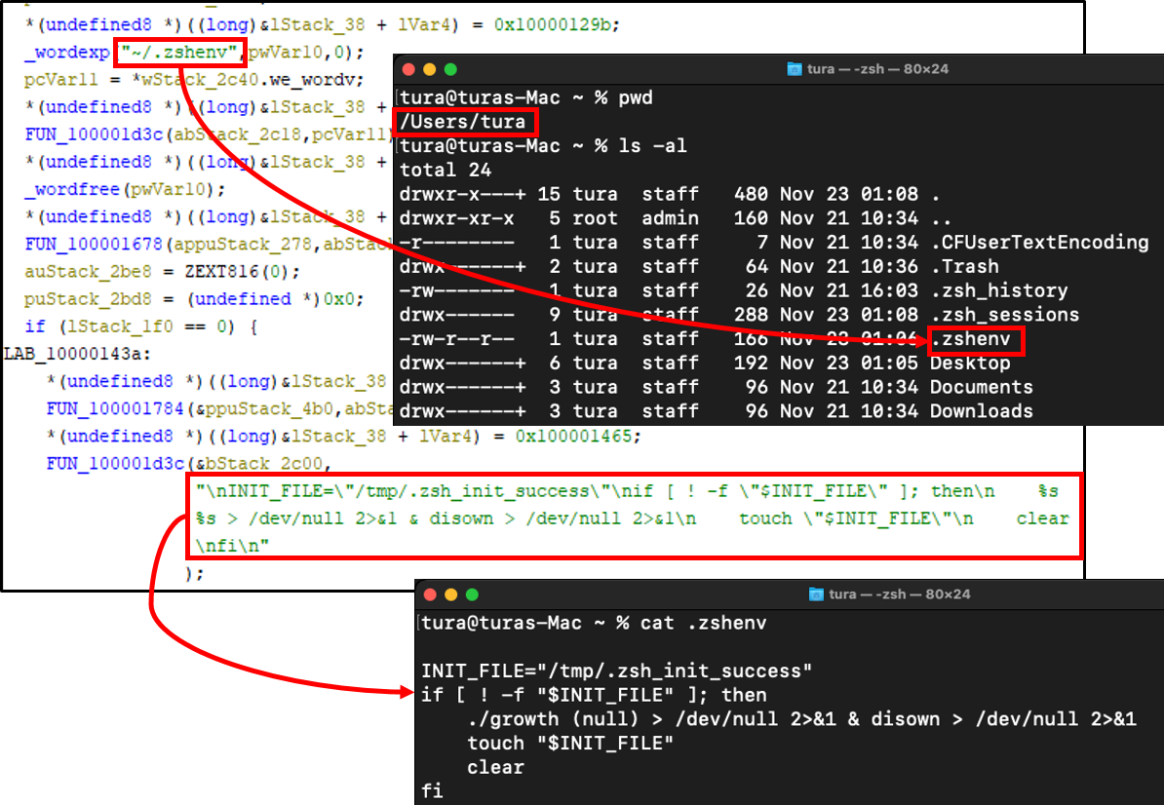This screenshot has height=805, width=1164.
Task: Click the lower terminal's title bar text
Action: [899, 594]
